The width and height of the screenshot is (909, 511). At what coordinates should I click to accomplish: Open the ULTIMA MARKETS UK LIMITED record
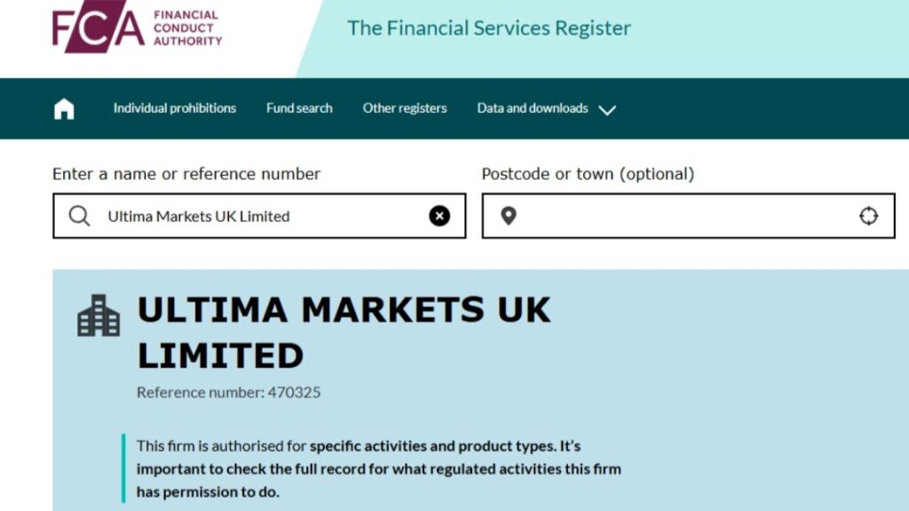[343, 333]
